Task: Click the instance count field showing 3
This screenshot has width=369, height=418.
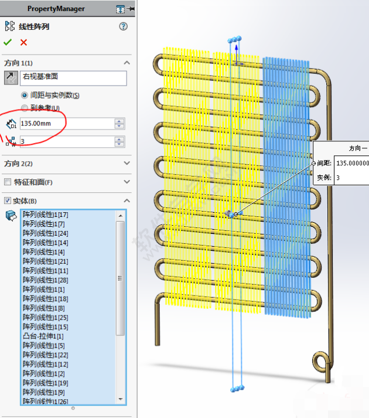Action: 67,141
